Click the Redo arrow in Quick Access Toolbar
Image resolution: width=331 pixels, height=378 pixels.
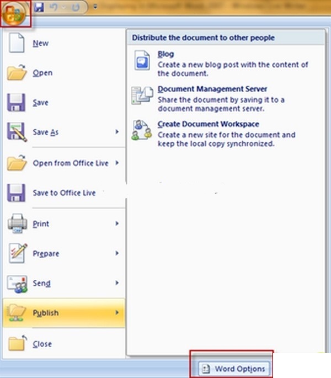pos(76,8)
